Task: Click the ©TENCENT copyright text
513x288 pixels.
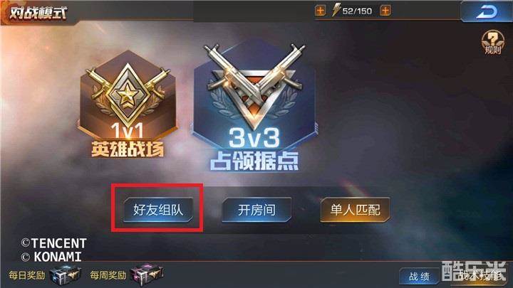Action: pos(53,243)
